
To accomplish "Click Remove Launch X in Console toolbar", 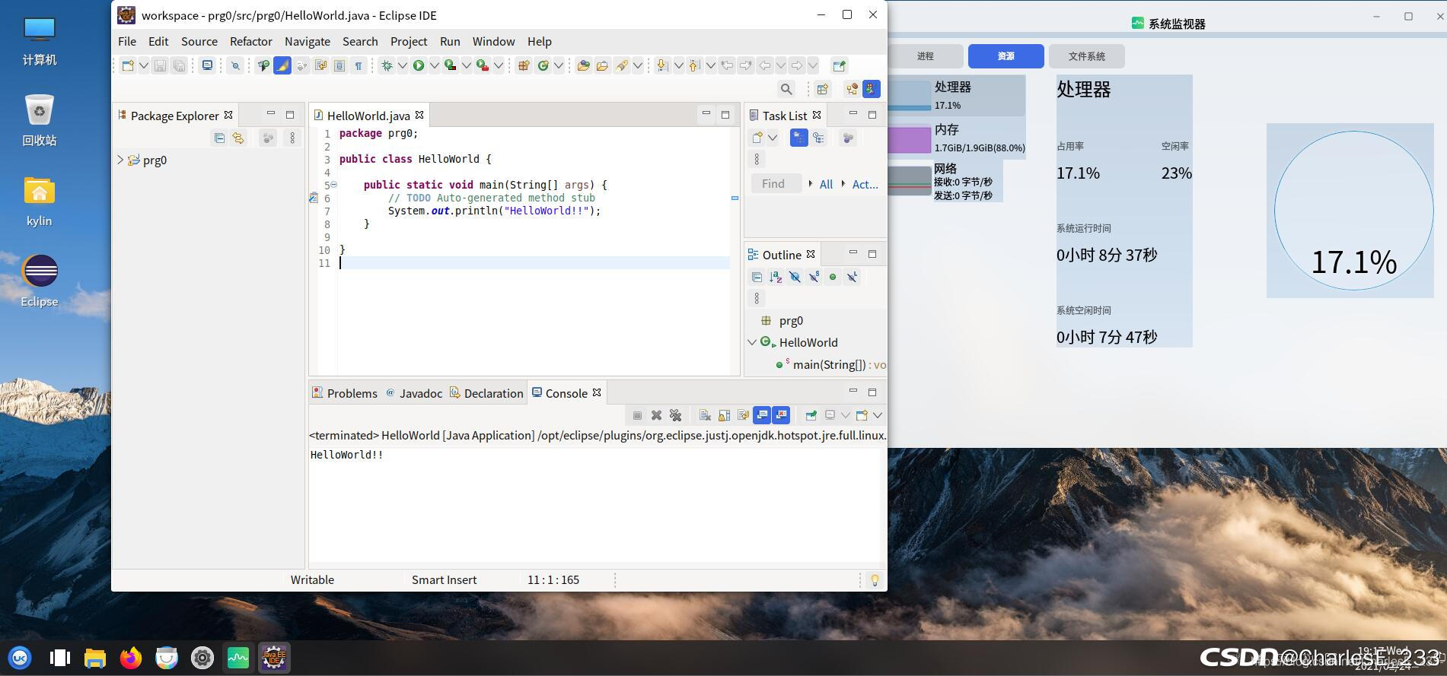I will (656, 415).
